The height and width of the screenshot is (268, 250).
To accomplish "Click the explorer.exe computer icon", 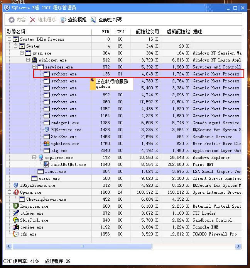I will [x=41, y=157].
